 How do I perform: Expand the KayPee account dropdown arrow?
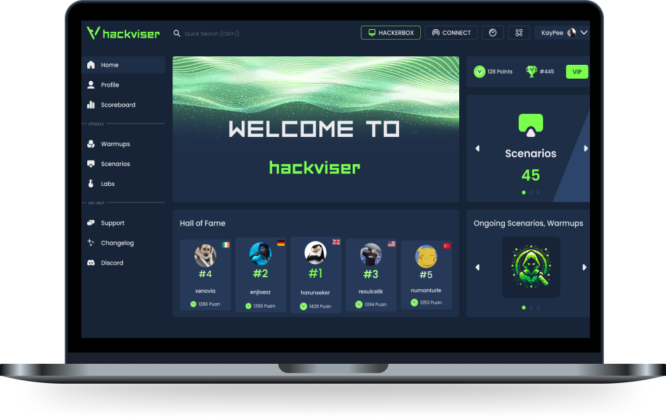tap(584, 32)
